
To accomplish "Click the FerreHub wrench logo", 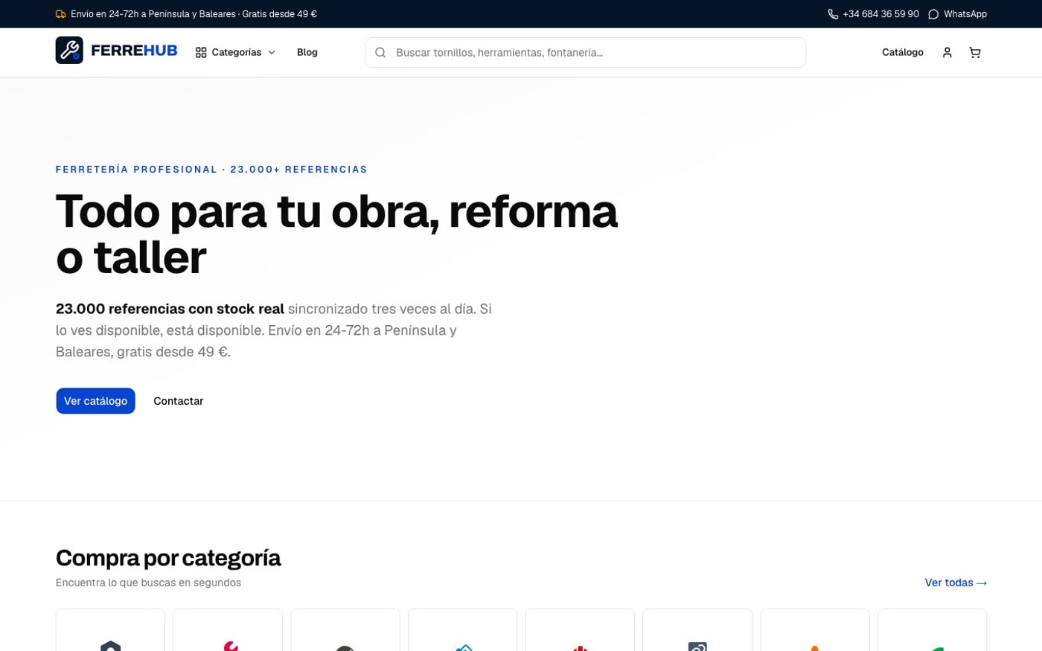I will pos(69,51).
